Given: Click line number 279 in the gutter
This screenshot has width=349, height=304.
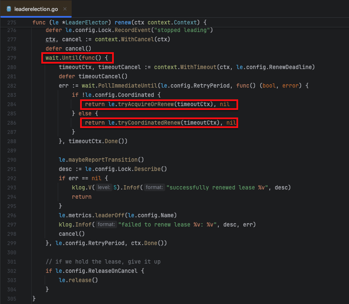Looking at the screenshot, I should pos(11,58).
